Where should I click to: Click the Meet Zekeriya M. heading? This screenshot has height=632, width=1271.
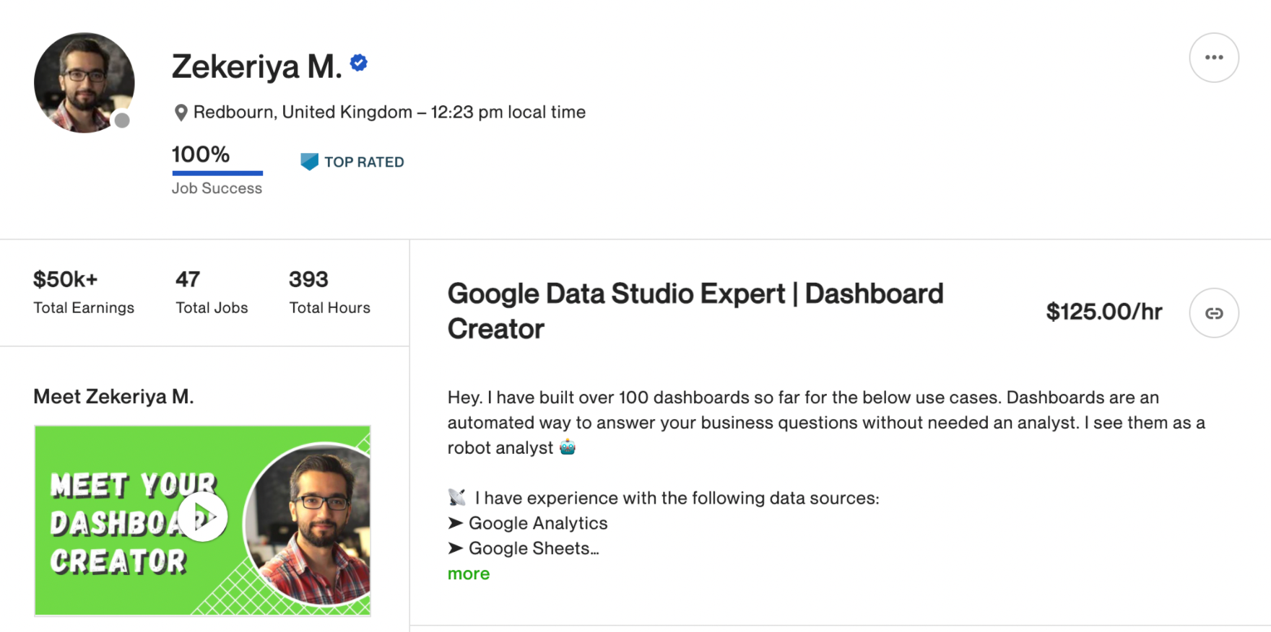[x=113, y=397]
